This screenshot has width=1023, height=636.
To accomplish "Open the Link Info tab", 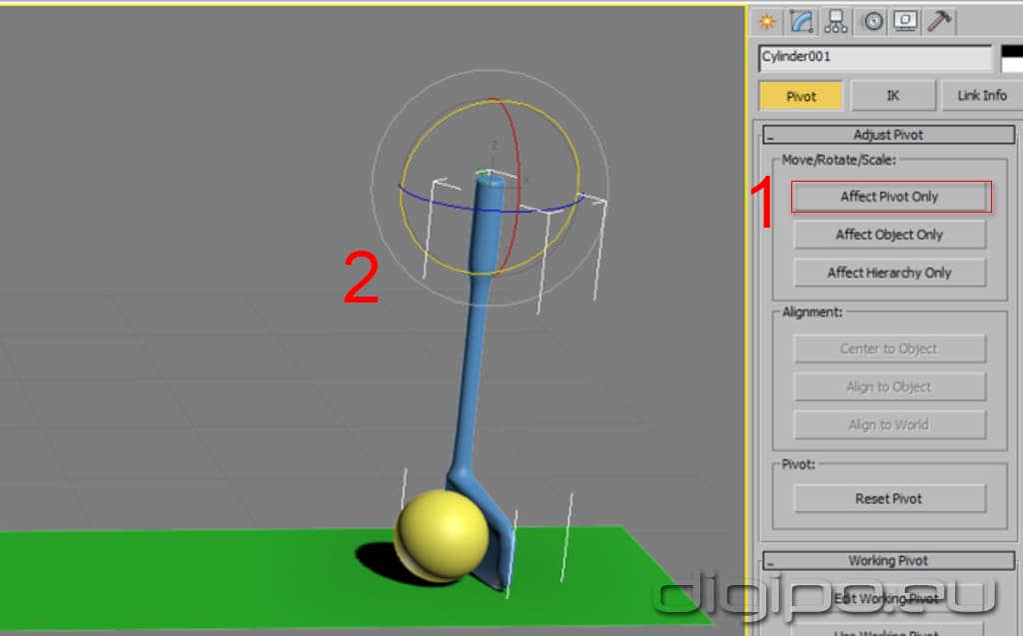I will [x=981, y=96].
